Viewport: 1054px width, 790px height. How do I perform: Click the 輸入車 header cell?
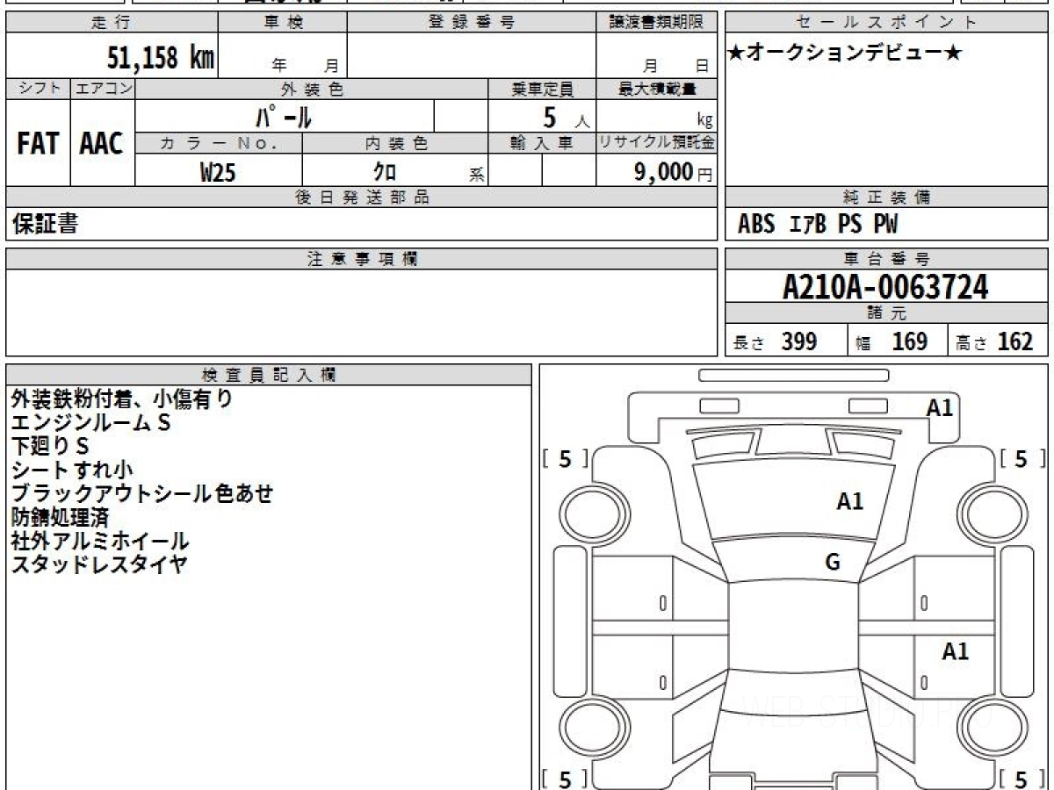click(x=542, y=144)
